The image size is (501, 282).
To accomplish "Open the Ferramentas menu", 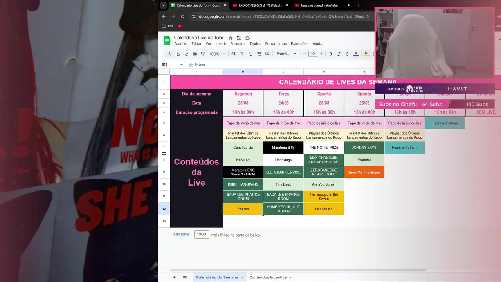I will 276,44.
